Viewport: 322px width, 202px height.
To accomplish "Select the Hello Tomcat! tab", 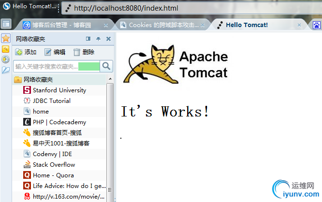I will pyautogui.click(x=259, y=25).
